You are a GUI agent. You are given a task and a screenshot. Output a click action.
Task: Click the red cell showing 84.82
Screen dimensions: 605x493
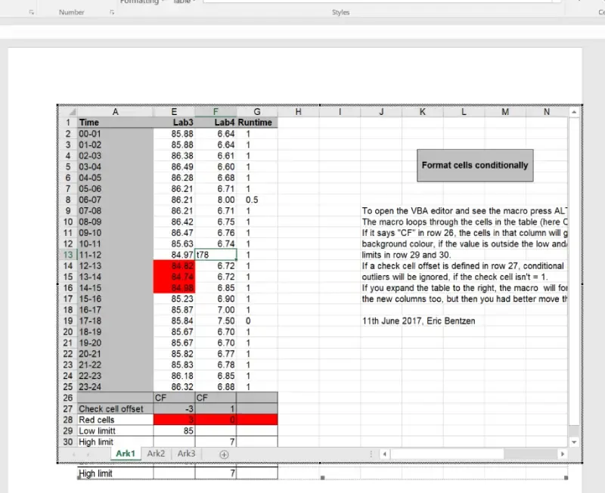[174, 266]
